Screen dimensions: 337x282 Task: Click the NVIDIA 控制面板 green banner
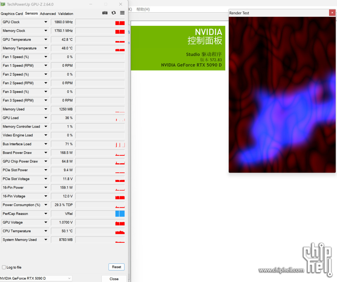click(x=178, y=48)
